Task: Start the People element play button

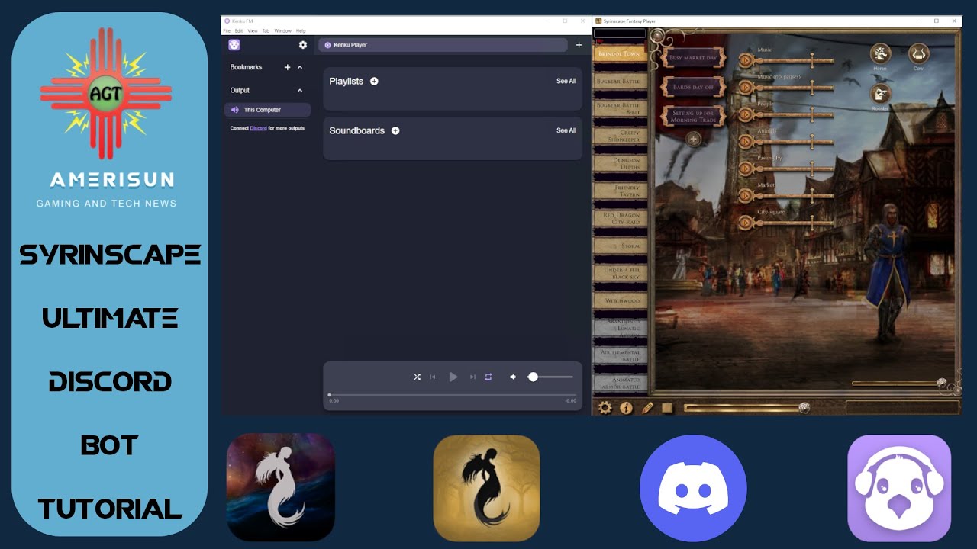Action: 746,114
